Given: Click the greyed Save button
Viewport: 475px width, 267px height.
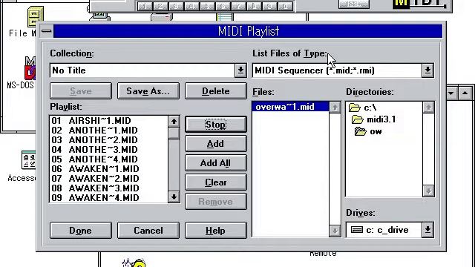Looking at the screenshot, I should click(81, 90).
